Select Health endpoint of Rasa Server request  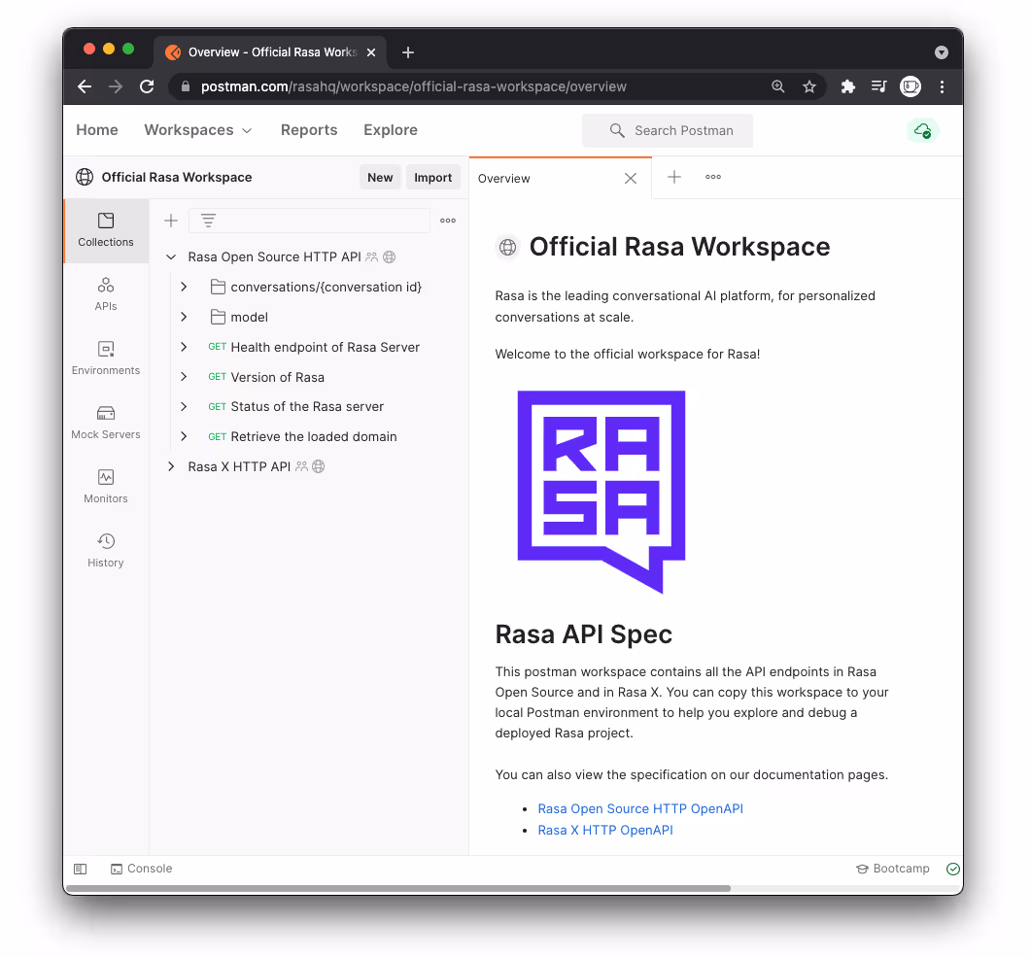coord(325,347)
